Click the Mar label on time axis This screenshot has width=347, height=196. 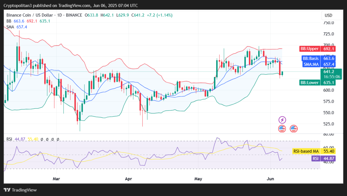(x=56, y=179)
